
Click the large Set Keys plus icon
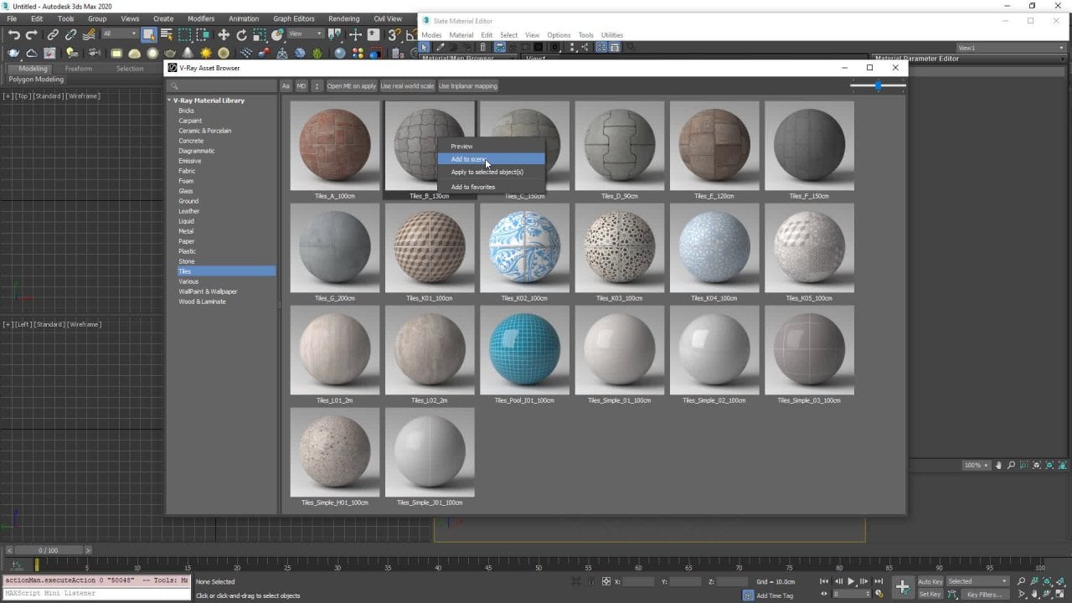902,587
